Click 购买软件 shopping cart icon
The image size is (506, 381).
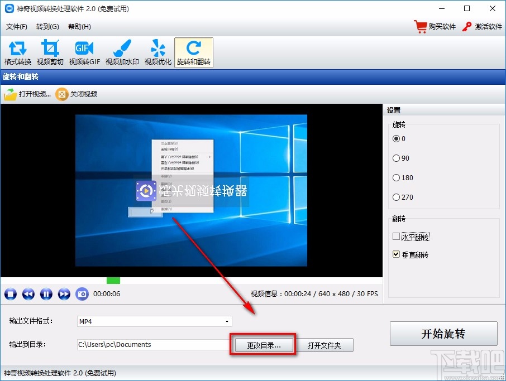[x=420, y=26]
